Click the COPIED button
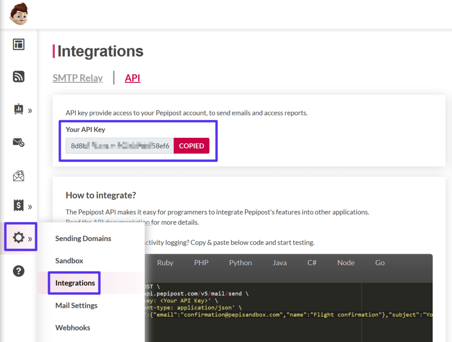This screenshot has height=342, width=452. [x=191, y=145]
